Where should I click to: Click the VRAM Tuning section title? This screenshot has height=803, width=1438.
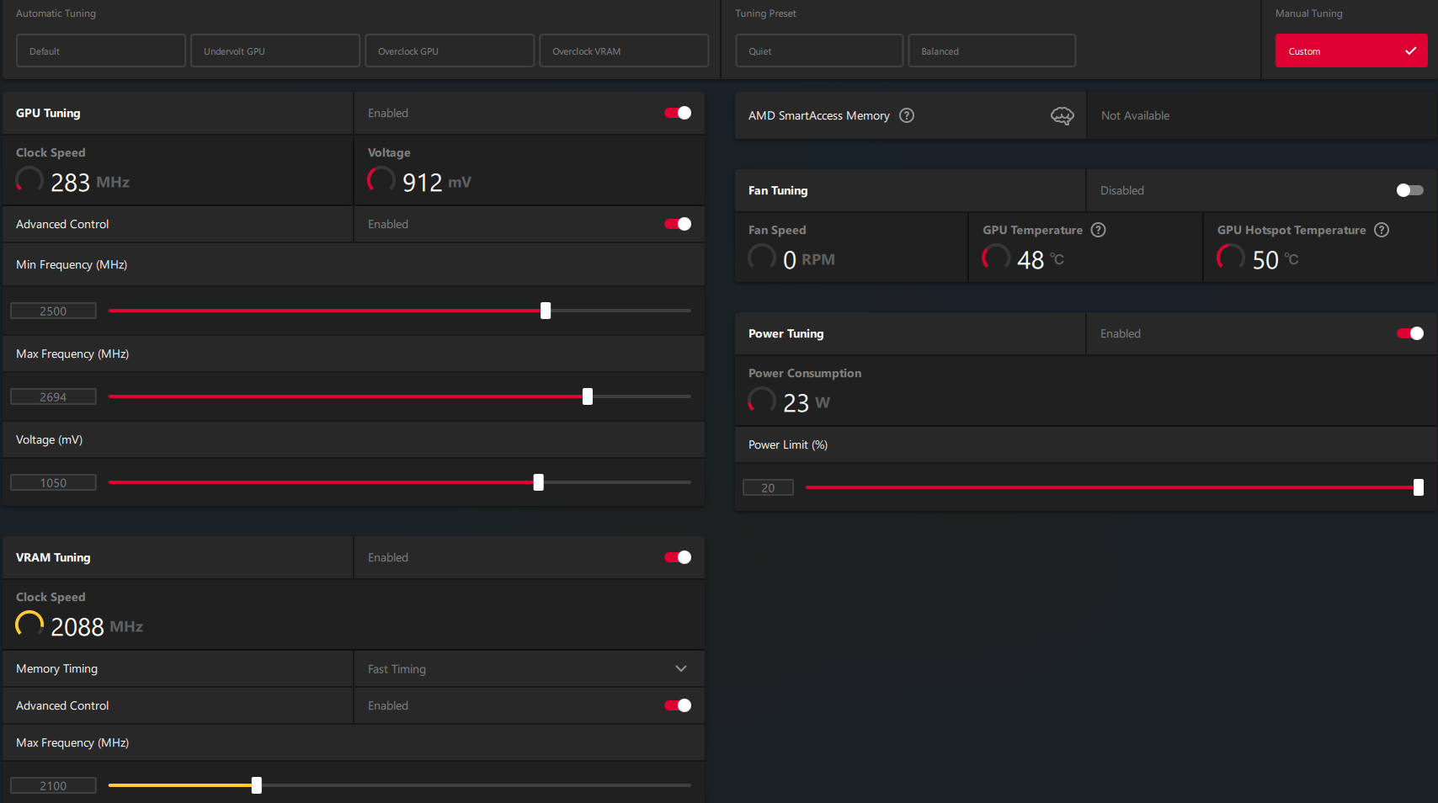pyautogui.click(x=53, y=557)
